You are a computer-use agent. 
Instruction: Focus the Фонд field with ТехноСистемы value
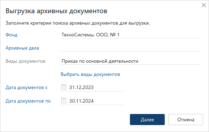coord(131,35)
